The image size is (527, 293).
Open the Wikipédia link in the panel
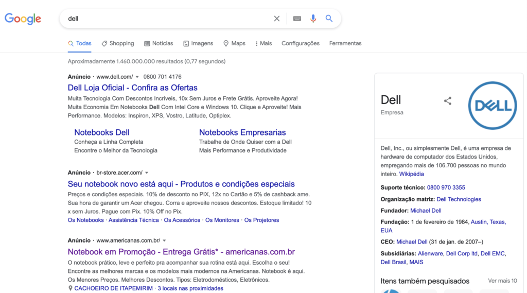tap(411, 174)
